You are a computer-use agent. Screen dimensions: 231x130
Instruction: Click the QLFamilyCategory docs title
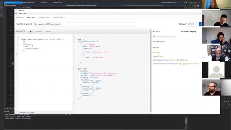pyautogui.click(x=188, y=31)
